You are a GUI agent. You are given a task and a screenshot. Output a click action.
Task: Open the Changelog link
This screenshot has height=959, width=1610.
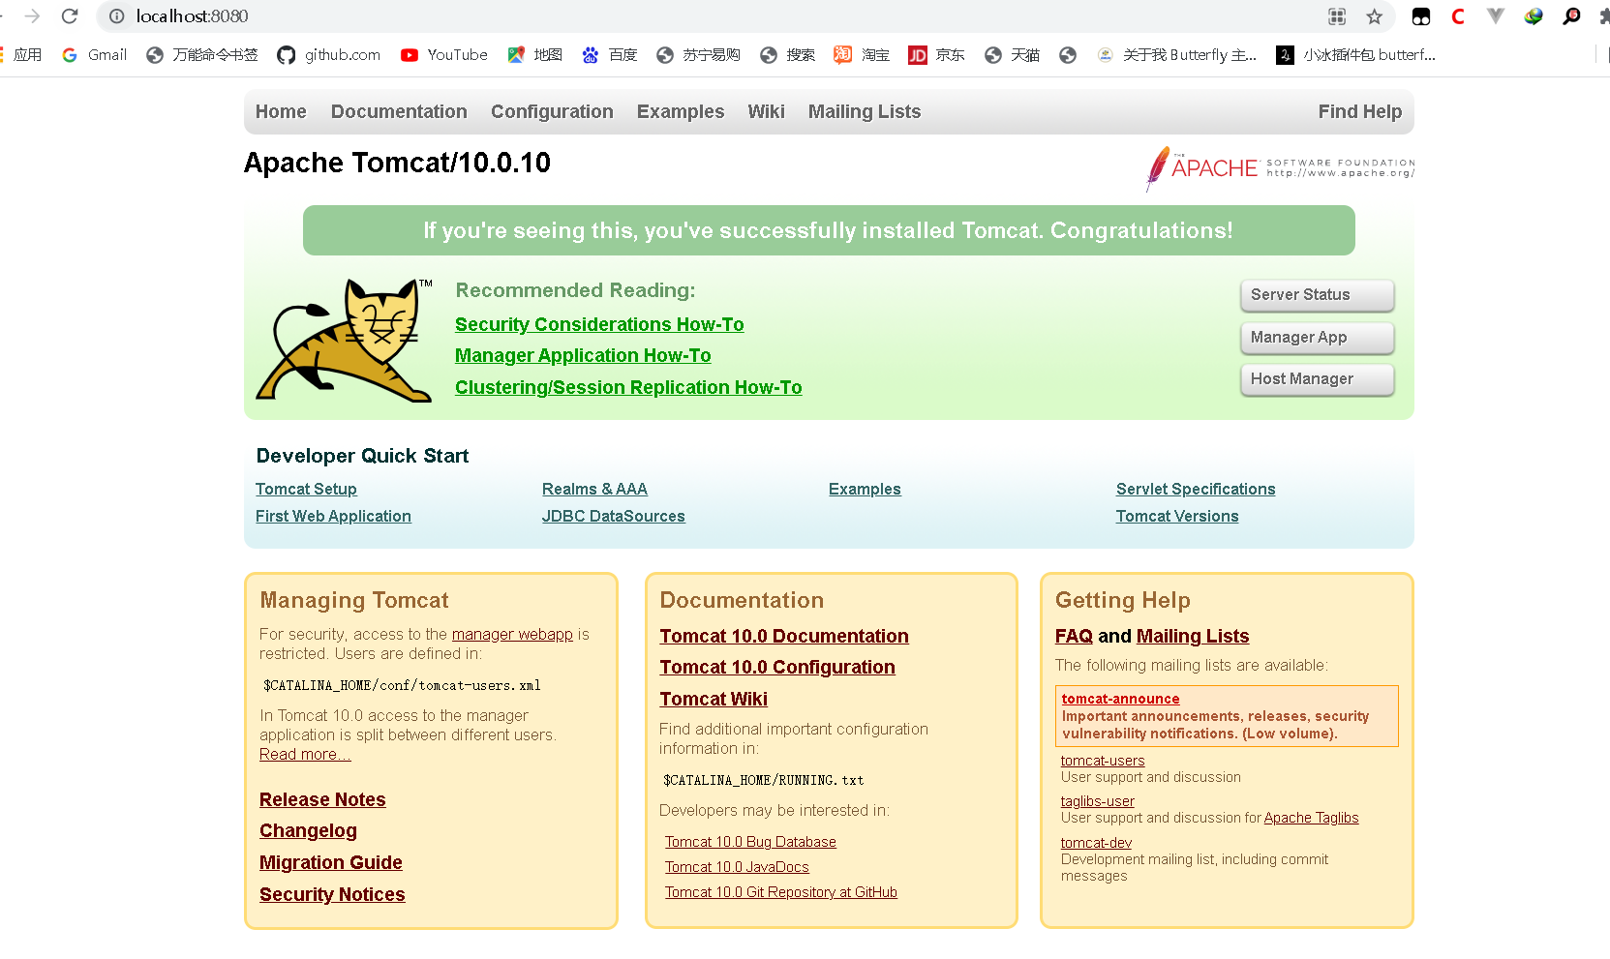308,830
